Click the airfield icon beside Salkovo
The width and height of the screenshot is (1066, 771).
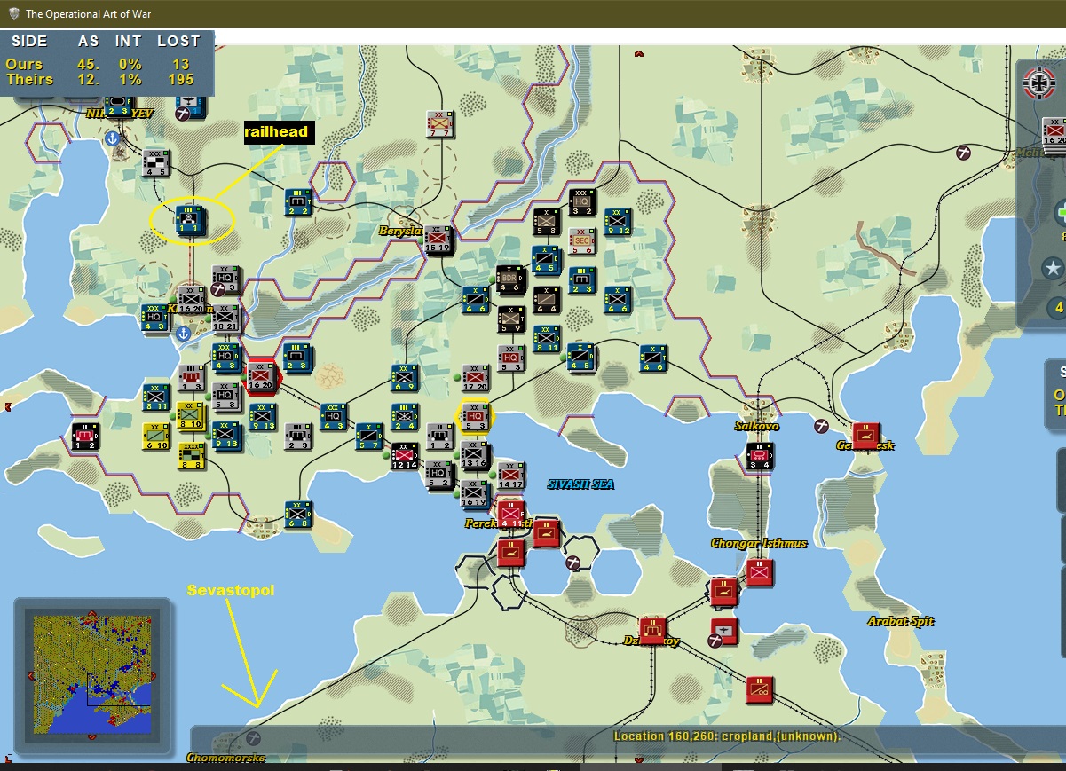[x=822, y=425]
